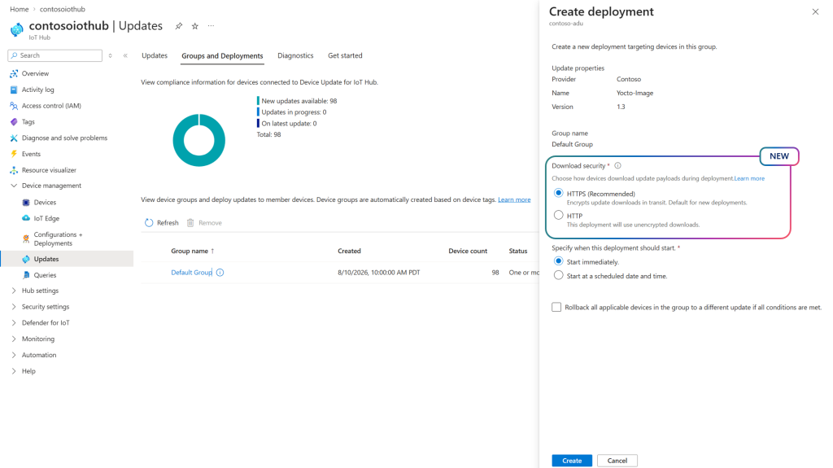
Task: Toggle the sidebar search up-down arrows
Action: pyautogui.click(x=110, y=55)
